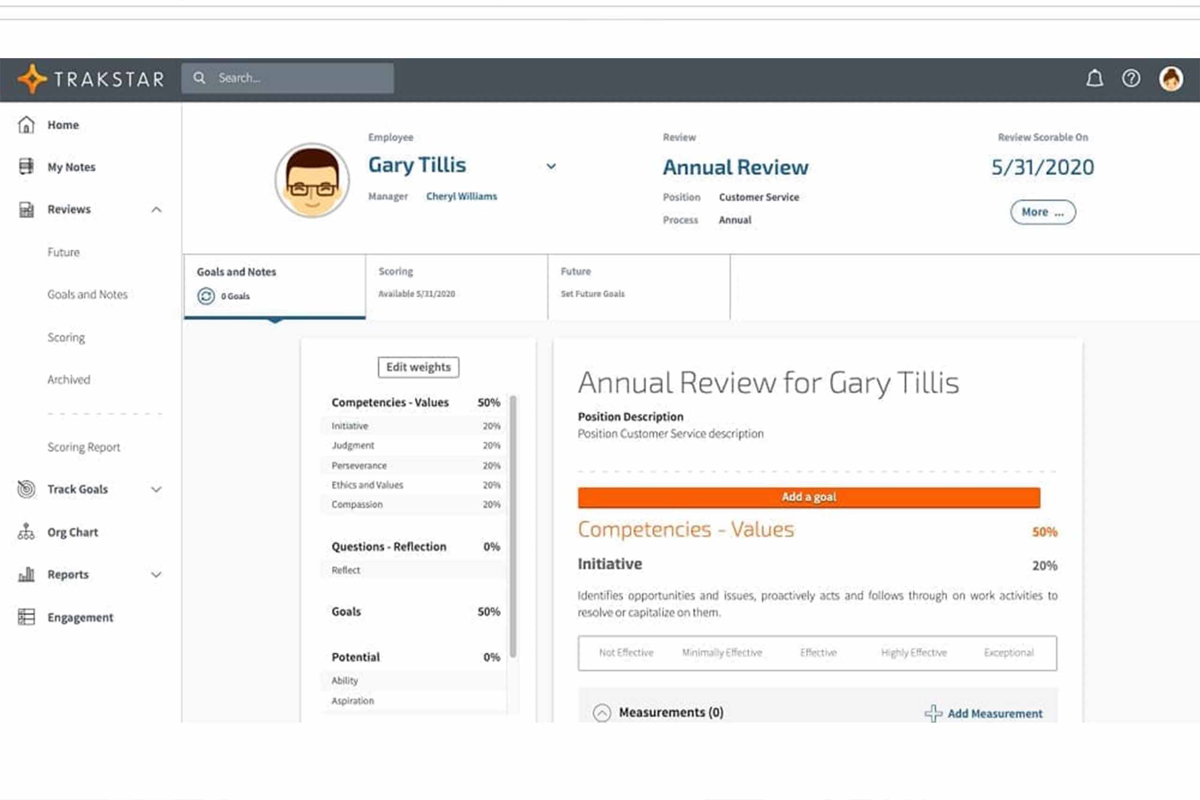
Task: Collapse the Measurements section
Action: 601,713
